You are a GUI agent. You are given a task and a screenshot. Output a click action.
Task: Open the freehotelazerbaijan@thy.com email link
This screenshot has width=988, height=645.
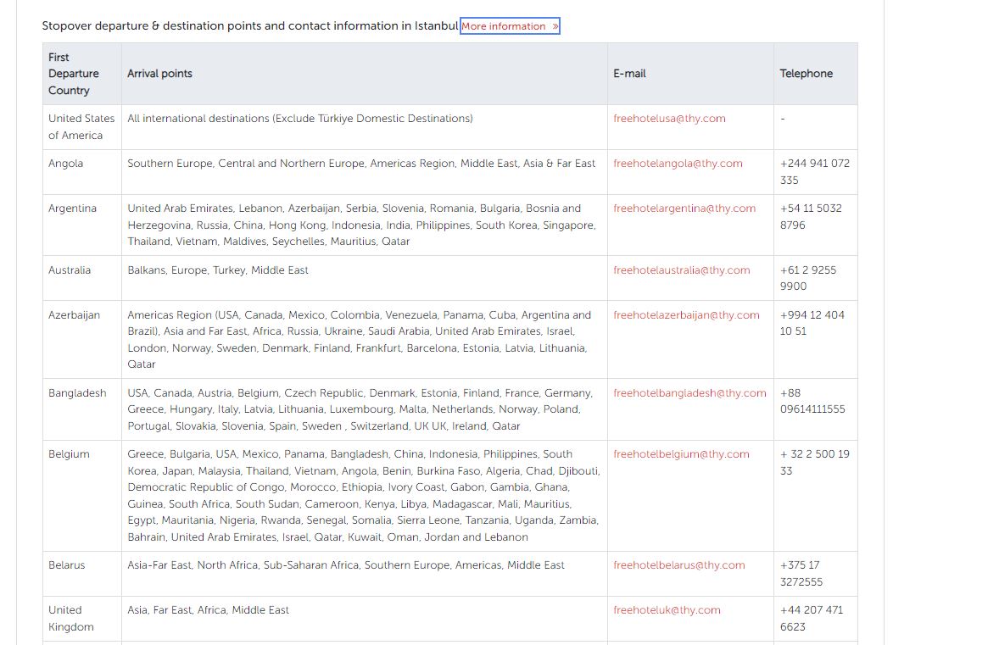tap(686, 315)
